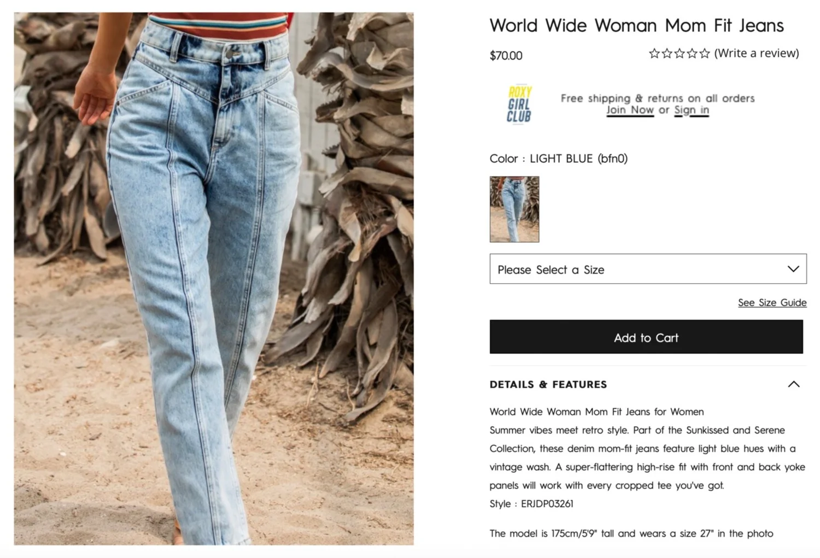Collapse Details & Features chevron
Image resolution: width=820 pixels, height=558 pixels.
pyautogui.click(x=794, y=384)
